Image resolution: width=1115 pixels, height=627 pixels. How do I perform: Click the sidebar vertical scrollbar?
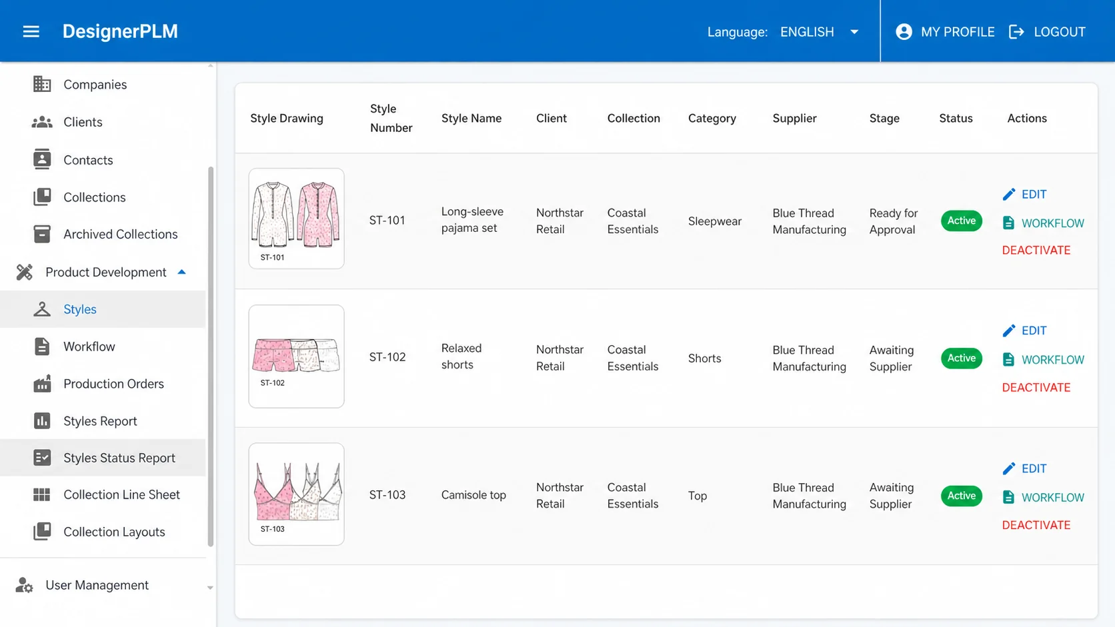click(211, 356)
